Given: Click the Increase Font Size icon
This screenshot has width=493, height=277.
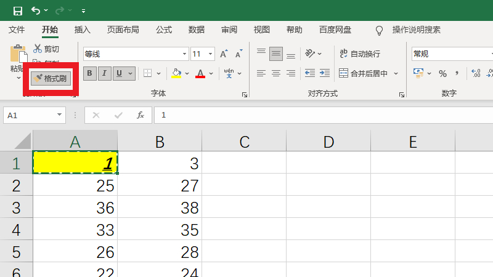Looking at the screenshot, I should coord(224,54).
